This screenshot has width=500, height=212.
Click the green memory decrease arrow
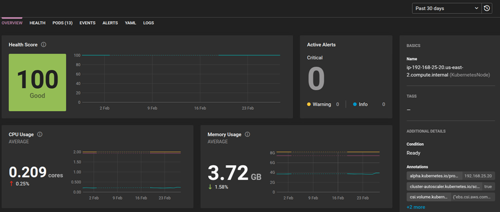pos(210,187)
